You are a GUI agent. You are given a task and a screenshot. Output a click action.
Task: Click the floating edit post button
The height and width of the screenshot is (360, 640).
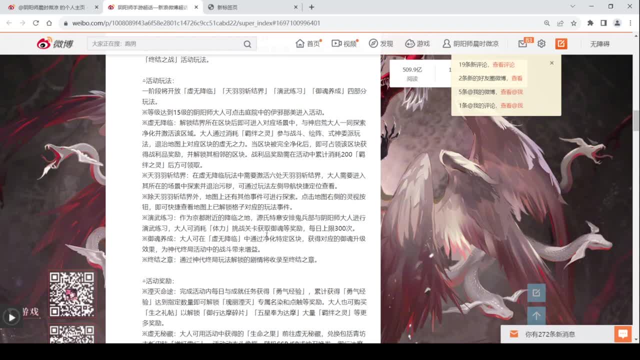click(x=536, y=293)
